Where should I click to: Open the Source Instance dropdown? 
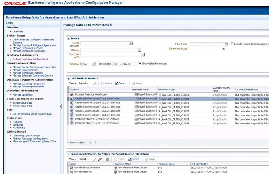(131, 44)
